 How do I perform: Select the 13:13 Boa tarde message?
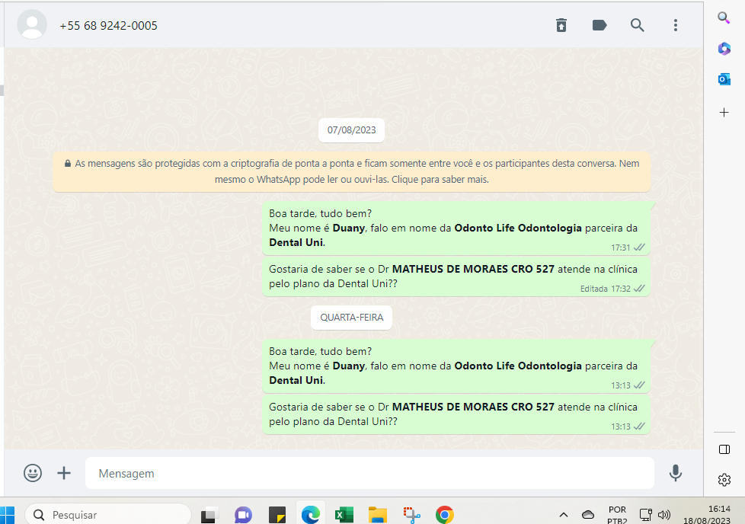pos(456,366)
